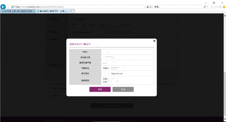Viewport: 226px width, 122px height.
Task: Click the @gmail.com email value in dialog
Action: pyautogui.click(x=113, y=74)
